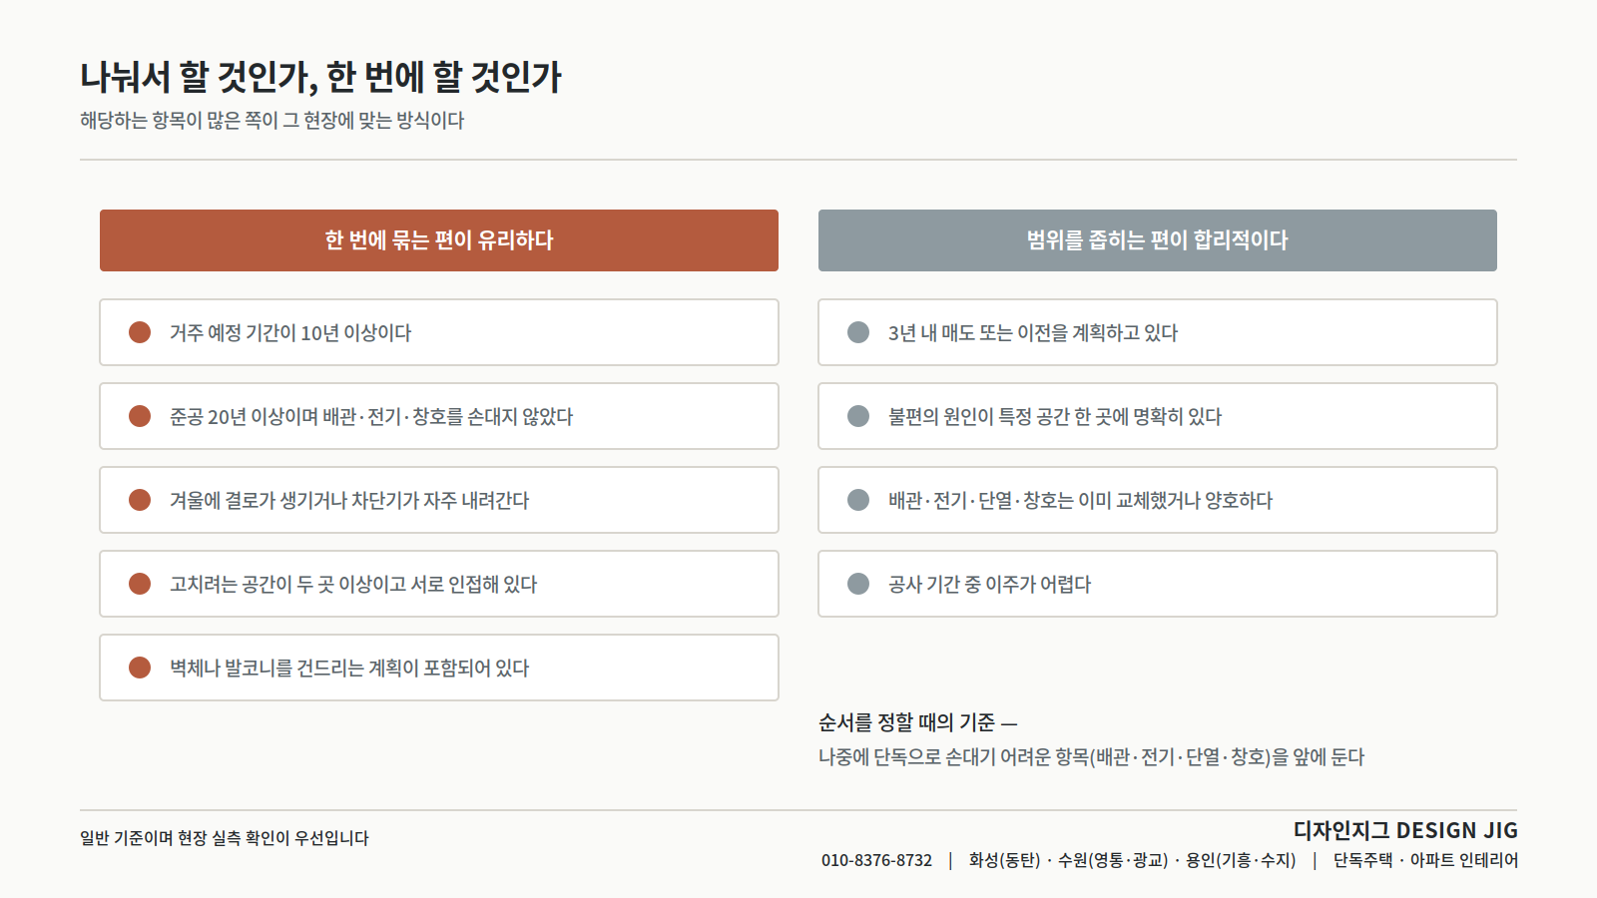Viewport: 1597px width, 898px height.
Task: Click the text '벽체나 발코니를 건드리는 계획이 포함되어 있다'
Action: tap(349, 668)
